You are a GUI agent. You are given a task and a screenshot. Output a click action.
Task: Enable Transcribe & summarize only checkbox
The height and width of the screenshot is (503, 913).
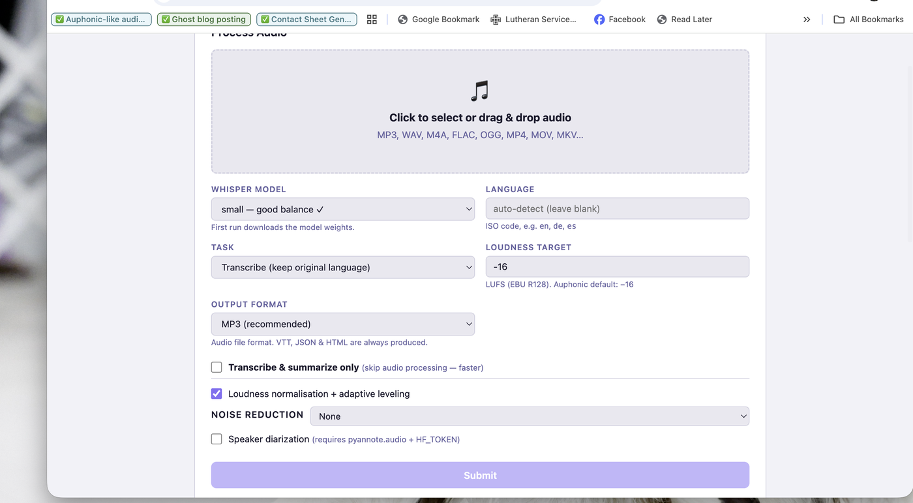click(x=217, y=367)
